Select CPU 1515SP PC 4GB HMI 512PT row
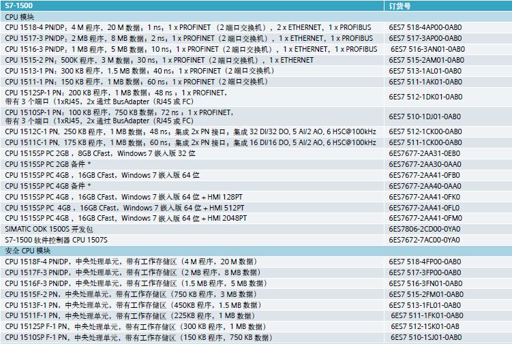 tap(125, 208)
